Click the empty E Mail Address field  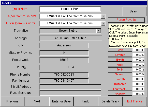pos(70,87)
